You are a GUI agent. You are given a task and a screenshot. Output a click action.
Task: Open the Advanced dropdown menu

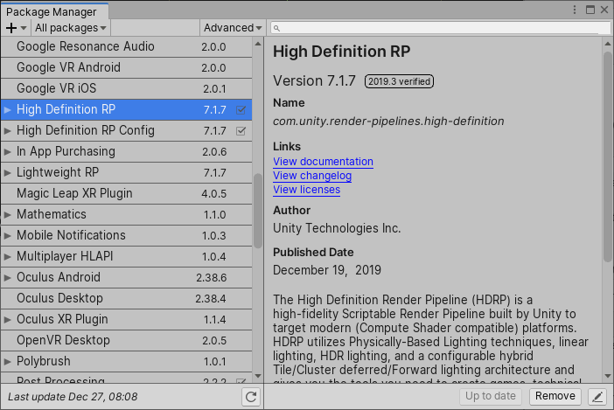pos(233,28)
